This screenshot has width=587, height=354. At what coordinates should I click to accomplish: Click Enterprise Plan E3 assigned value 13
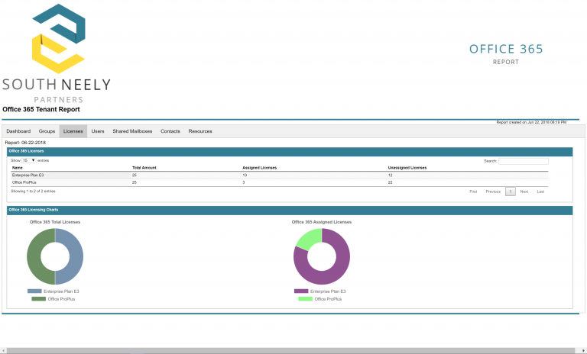pos(245,175)
